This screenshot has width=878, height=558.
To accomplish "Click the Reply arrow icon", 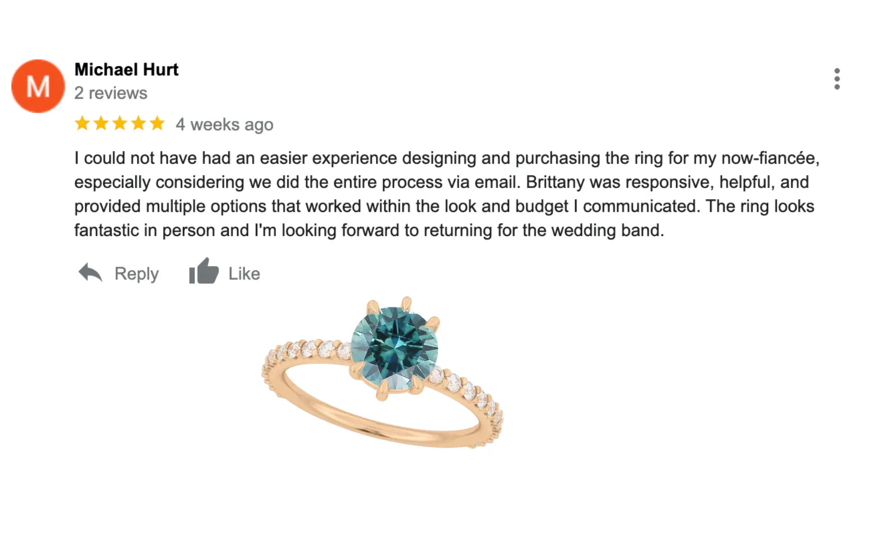I will tap(90, 273).
